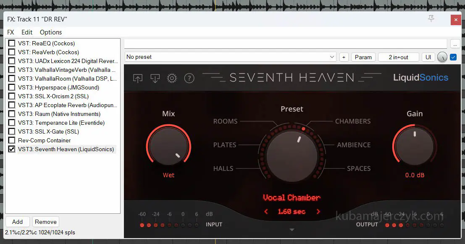Open the question mark help icon
Image resolution: width=465 pixels, height=244 pixels.
tap(189, 78)
